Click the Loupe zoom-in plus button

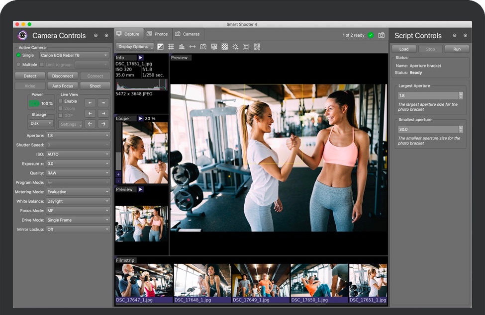pos(118,174)
